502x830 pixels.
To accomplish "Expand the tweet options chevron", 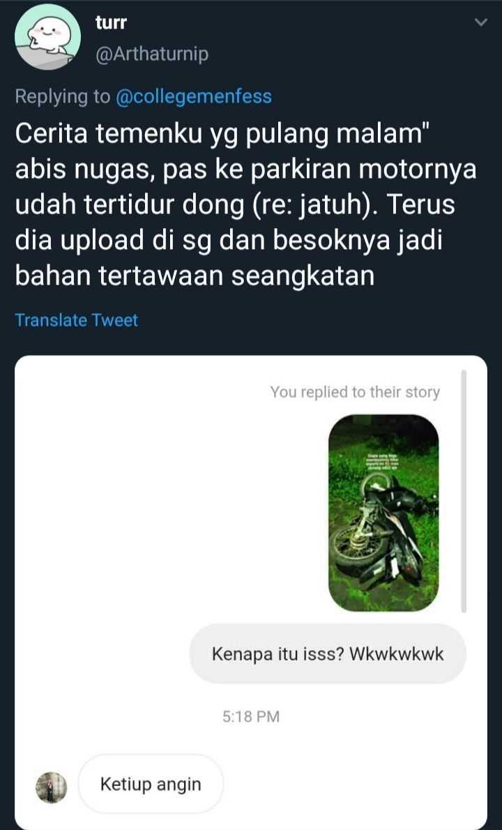I will coord(481,22).
